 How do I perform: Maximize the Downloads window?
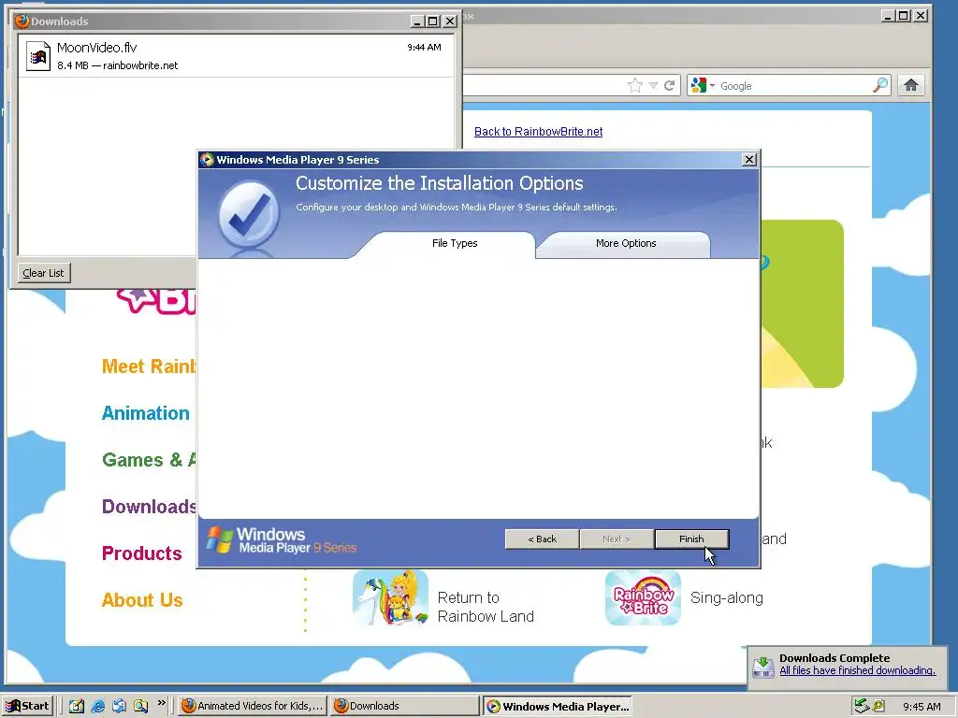click(432, 22)
